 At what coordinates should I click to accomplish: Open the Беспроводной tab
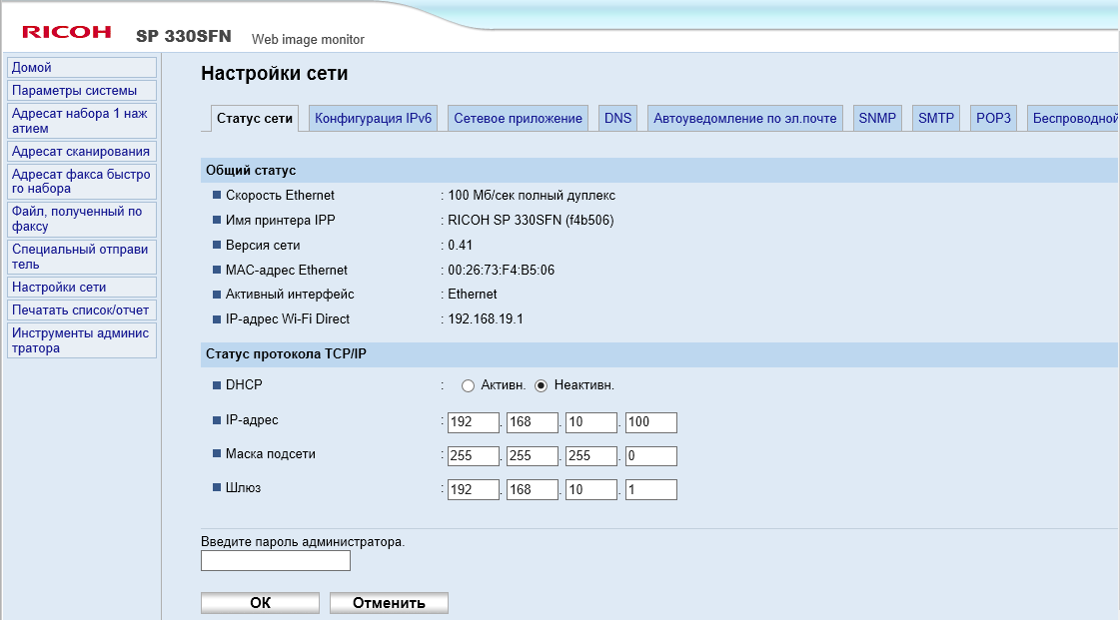pos(1073,119)
